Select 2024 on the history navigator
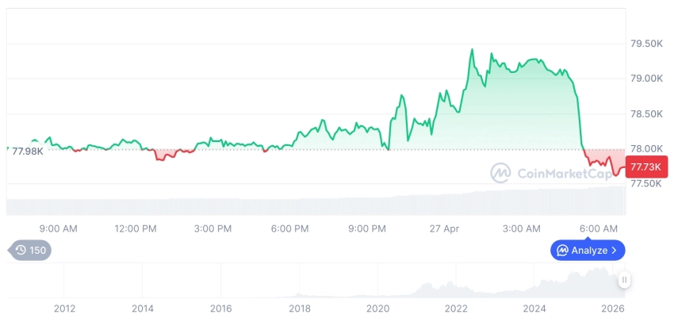 535,308
